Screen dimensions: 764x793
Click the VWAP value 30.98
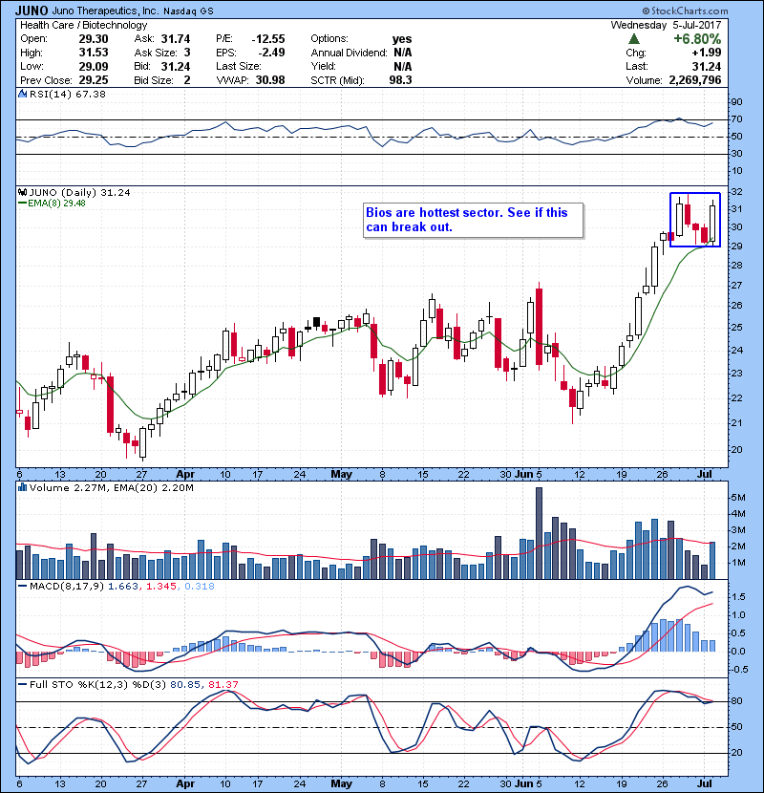pos(270,80)
